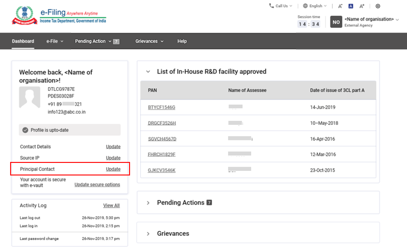Open the Help menu item
Viewport: 407px width, 250px height.
(182, 41)
